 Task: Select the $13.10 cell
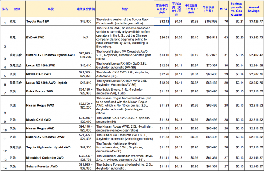click(162, 55)
